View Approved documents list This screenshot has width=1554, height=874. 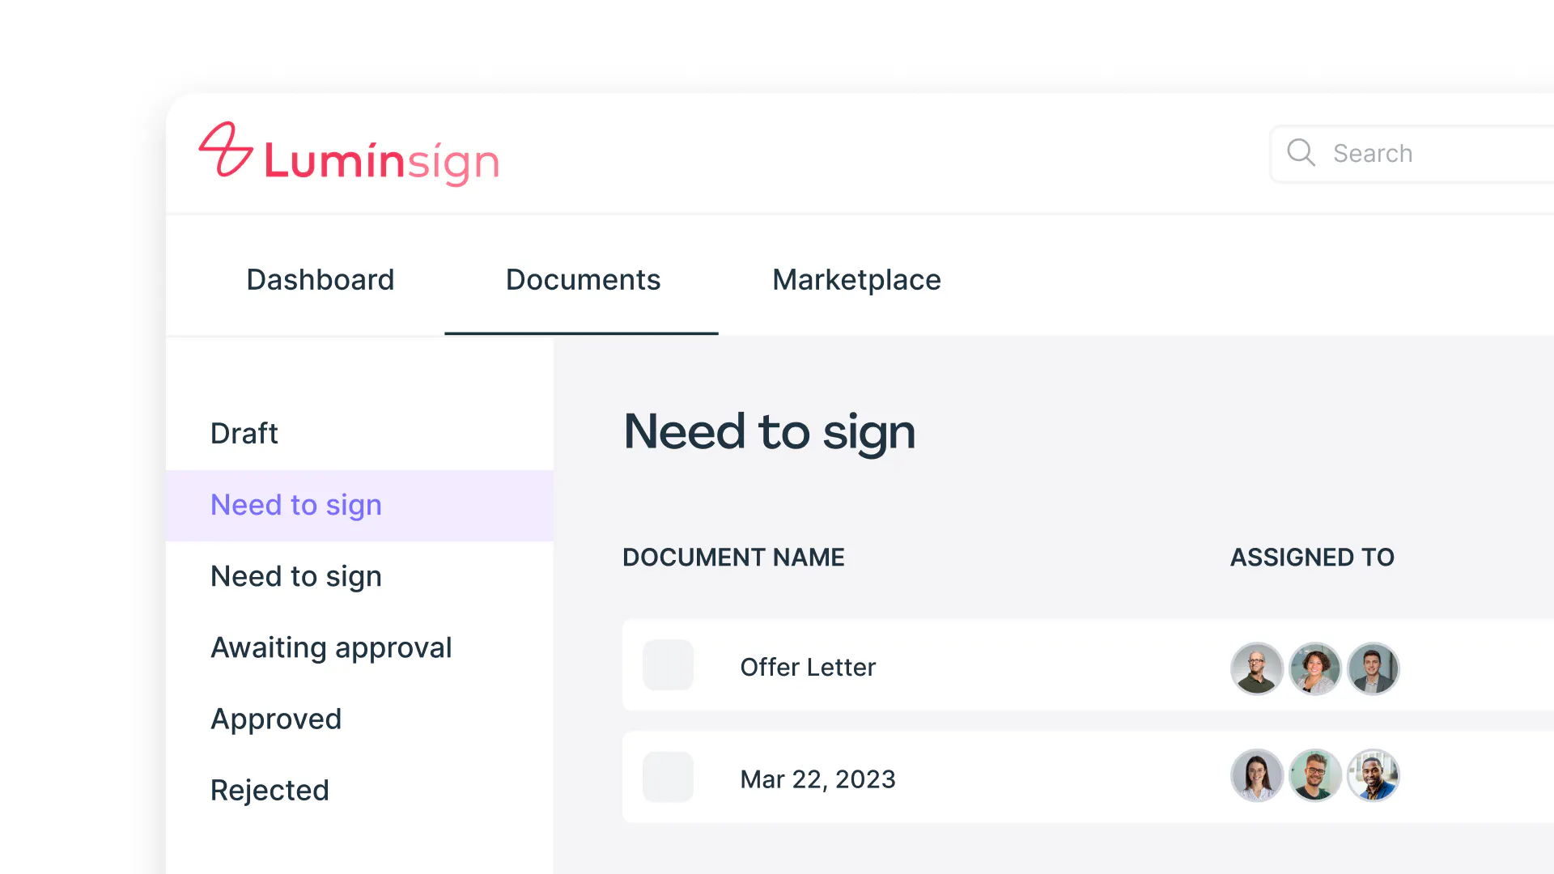[276, 719]
